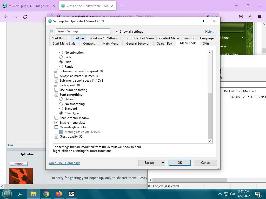266x199 pixels.
Task: Click the settings list vertical scrollbar thumb
Action: pyautogui.click(x=210, y=116)
